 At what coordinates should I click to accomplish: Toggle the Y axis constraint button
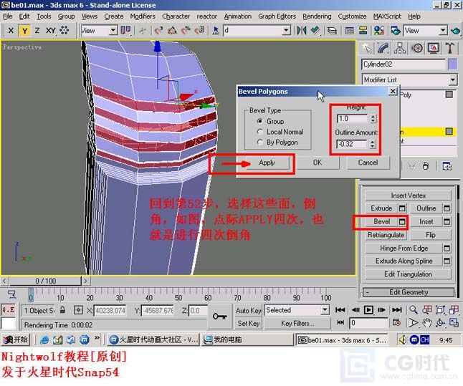point(24,30)
